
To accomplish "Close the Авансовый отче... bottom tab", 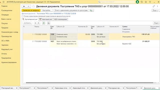I will pos(88,88).
